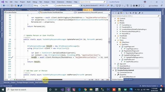The image size is (165, 92).
Task: Open the Visual Studio icon in the taskbar
Action: coord(68,90)
